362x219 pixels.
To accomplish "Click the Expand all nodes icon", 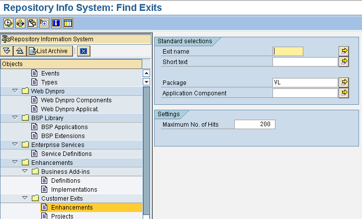I will (7, 51).
